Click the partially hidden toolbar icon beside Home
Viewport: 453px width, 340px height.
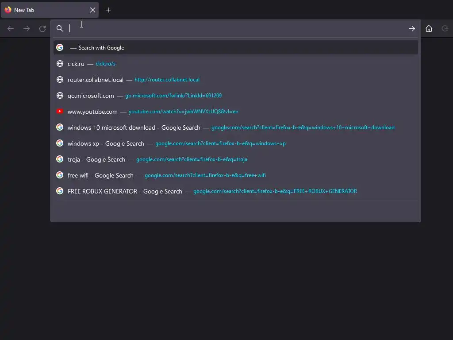click(x=445, y=29)
